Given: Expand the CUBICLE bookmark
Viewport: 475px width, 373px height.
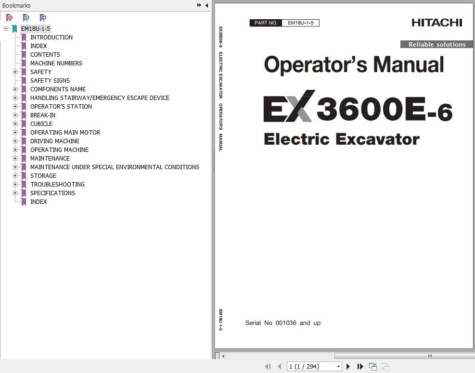Looking at the screenshot, I should [x=15, y=124].
